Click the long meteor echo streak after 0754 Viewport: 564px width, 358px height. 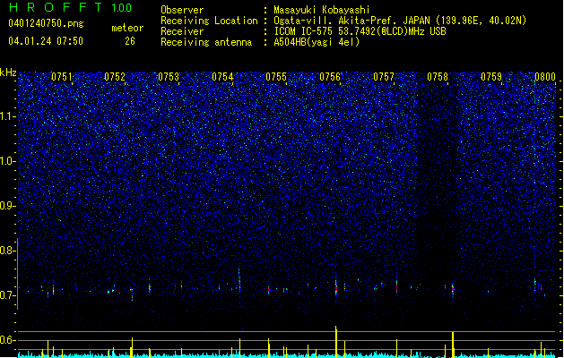[x=239, y=279]
